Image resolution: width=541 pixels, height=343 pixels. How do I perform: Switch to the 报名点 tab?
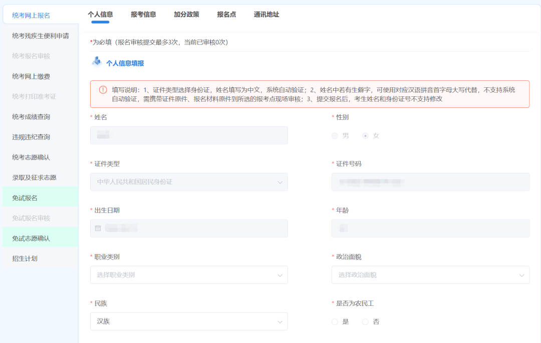click(x=226, y=15)
